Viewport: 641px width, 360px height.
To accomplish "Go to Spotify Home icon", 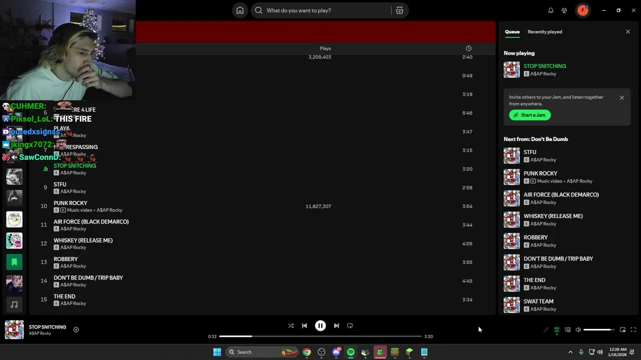I will click(240, 10).
